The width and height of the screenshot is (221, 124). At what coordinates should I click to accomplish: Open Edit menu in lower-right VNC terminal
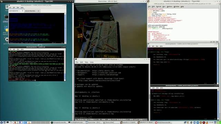[153, 88]
